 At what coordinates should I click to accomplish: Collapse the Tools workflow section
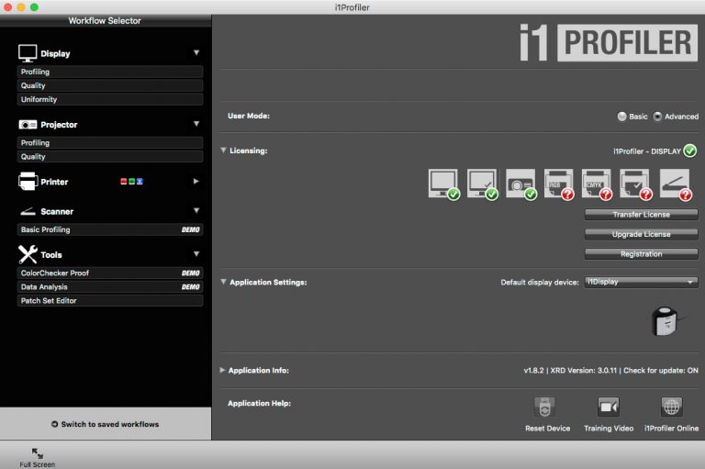(x=196, y=253)
